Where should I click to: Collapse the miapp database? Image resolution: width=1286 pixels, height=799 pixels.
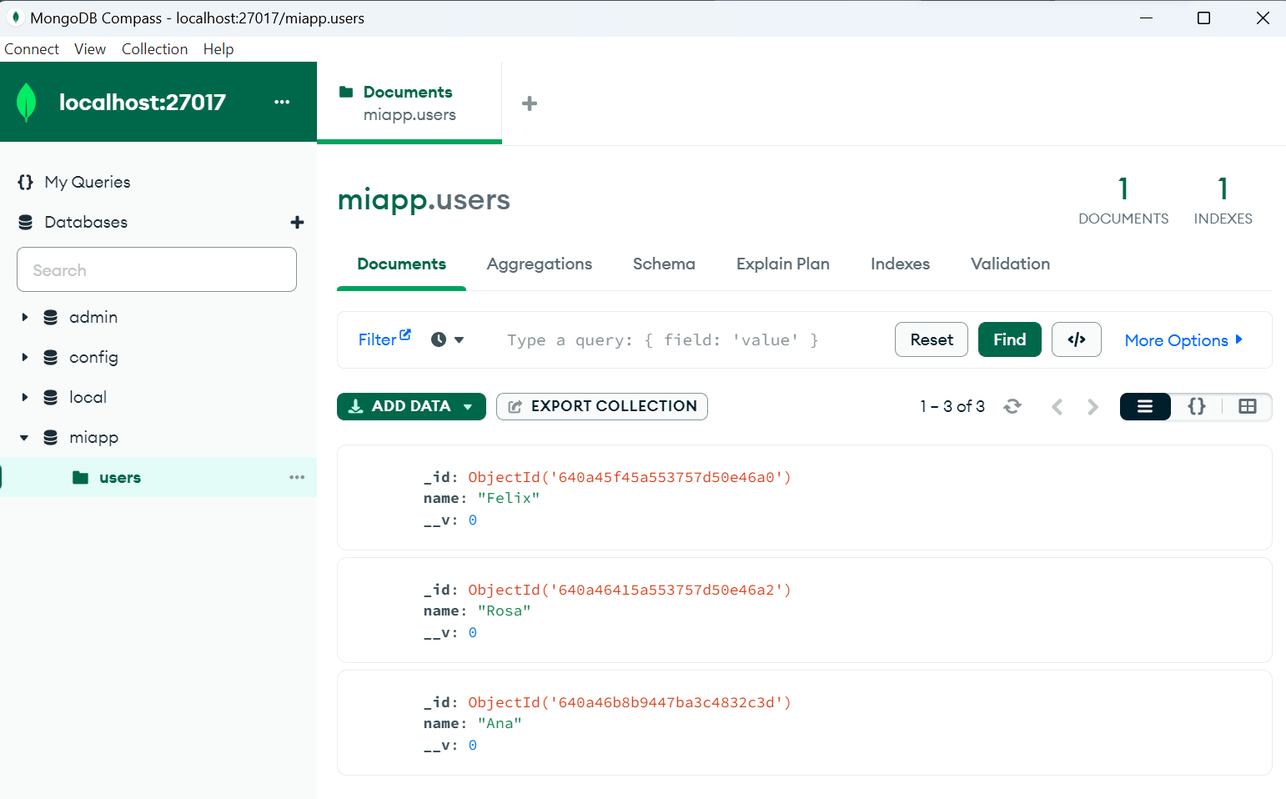[x=25, y=437]
